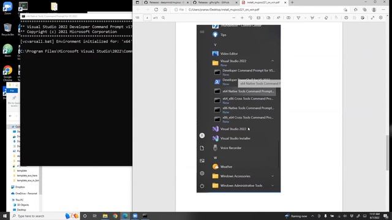The image size is (392, 220).
Task: Open the Zoom app in the taskbar
Action: click(x=135, y=216)
